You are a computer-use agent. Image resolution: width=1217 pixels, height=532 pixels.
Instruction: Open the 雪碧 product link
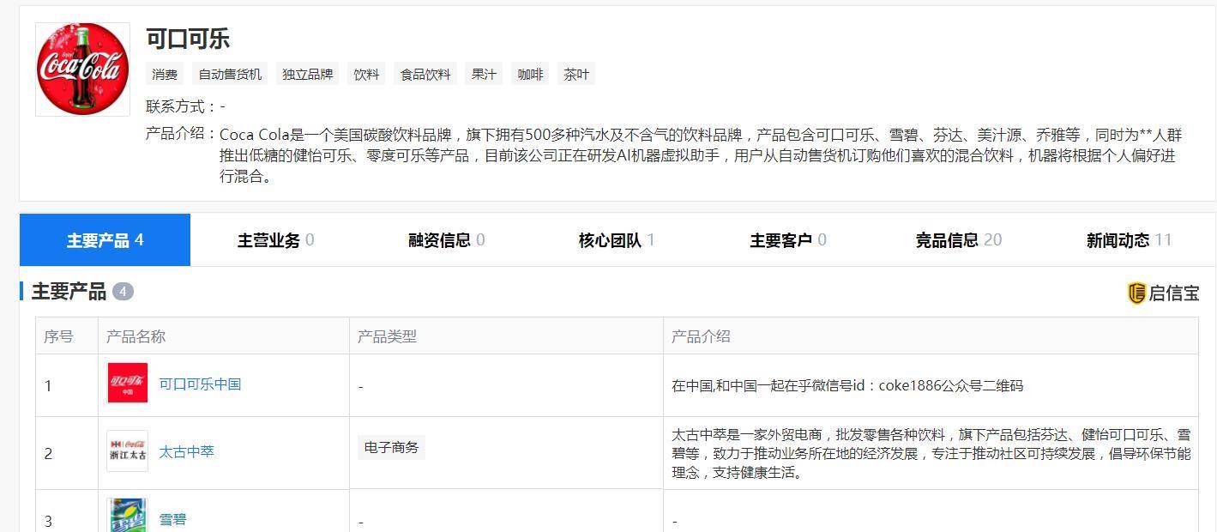[172, 519]
